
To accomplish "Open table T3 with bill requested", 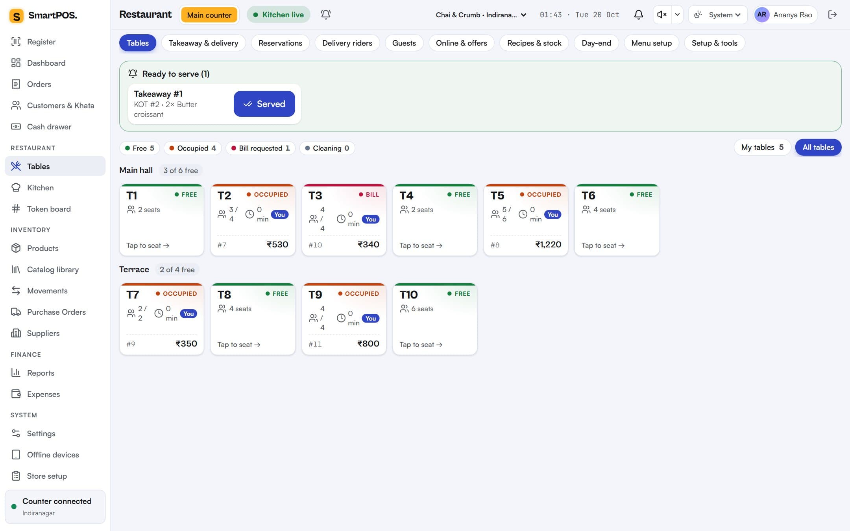I will click(344, 220).
